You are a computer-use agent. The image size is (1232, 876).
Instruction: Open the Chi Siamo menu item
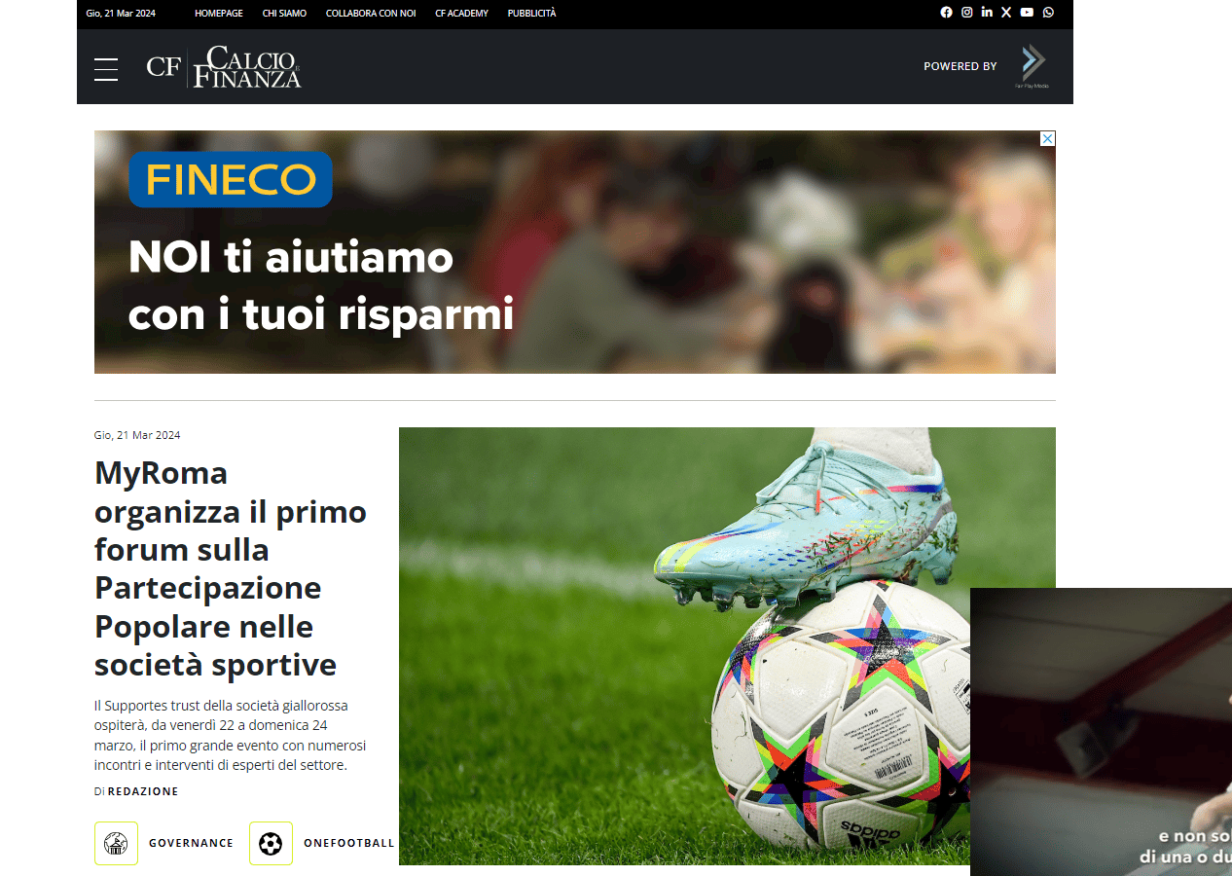coord(284,14)
